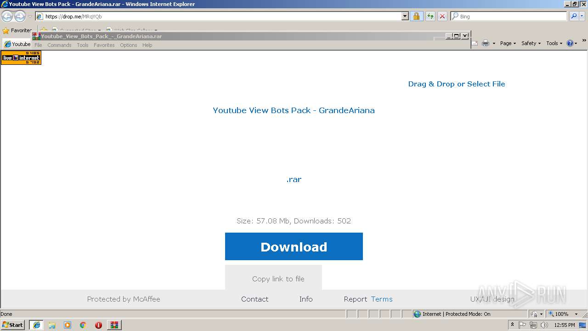Image resolution: width=588 pixels, height=331 pixels.
Task: Click the 12:55 PM taskbar clock
Action: coord(565,325)
